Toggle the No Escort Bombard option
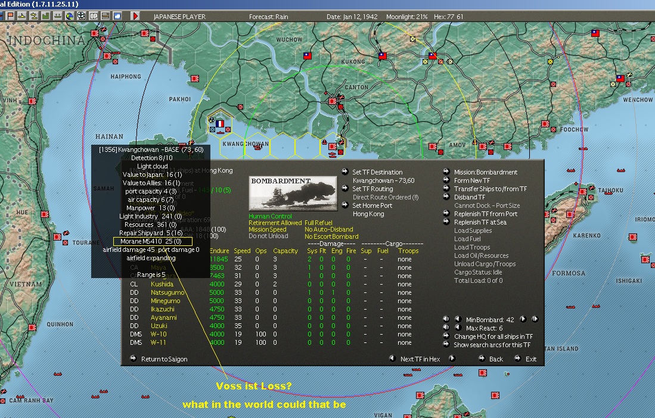This screenshot has height=418, width=655. [331, 236]
